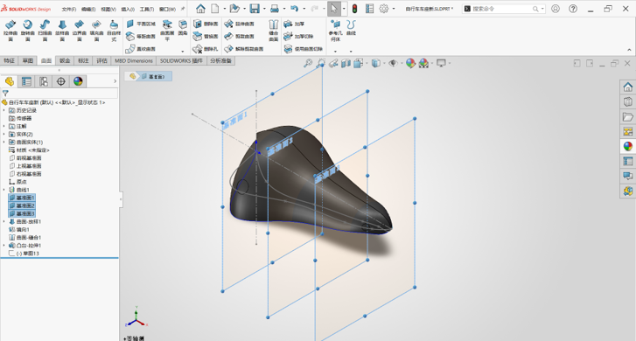Switch to the MBD Dimensions tab
Screen dimensions: 636x341
tap(134, 61)
